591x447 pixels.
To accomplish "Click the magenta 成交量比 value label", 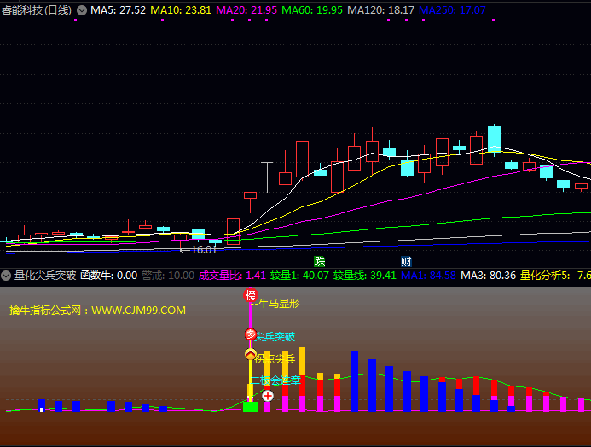I will (x=232, y=276).
